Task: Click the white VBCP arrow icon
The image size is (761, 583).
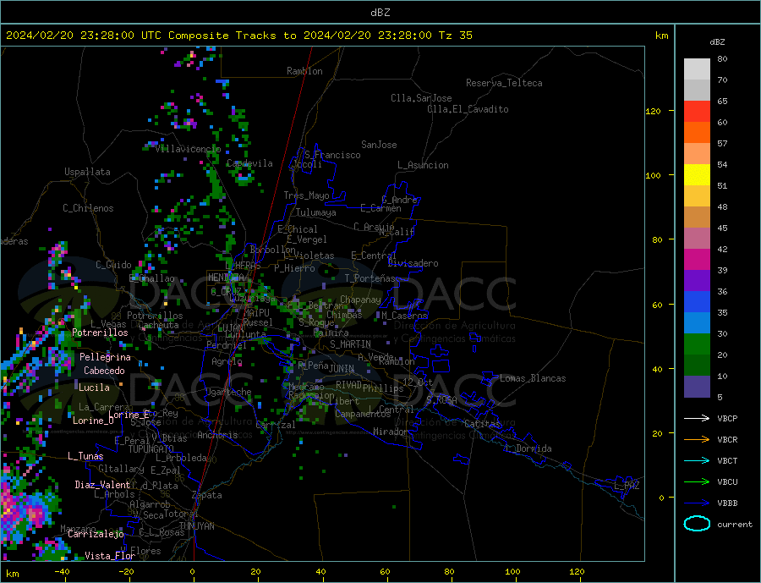Action: 697,418
